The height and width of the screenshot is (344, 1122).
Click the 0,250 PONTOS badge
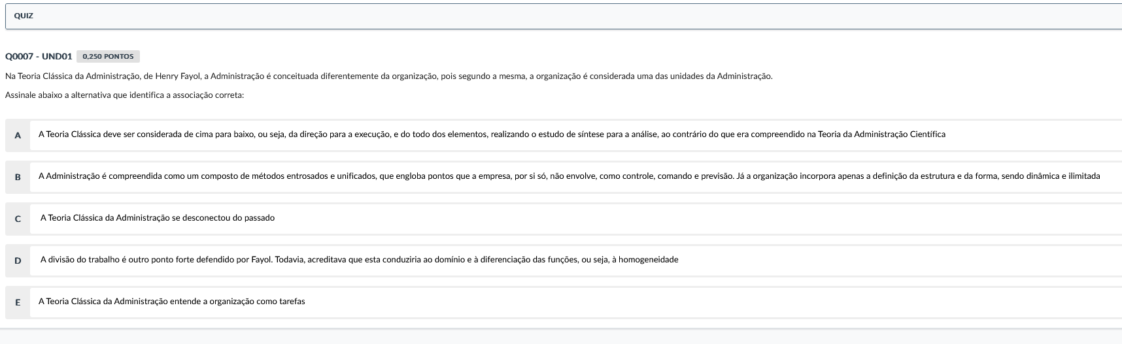108,57
